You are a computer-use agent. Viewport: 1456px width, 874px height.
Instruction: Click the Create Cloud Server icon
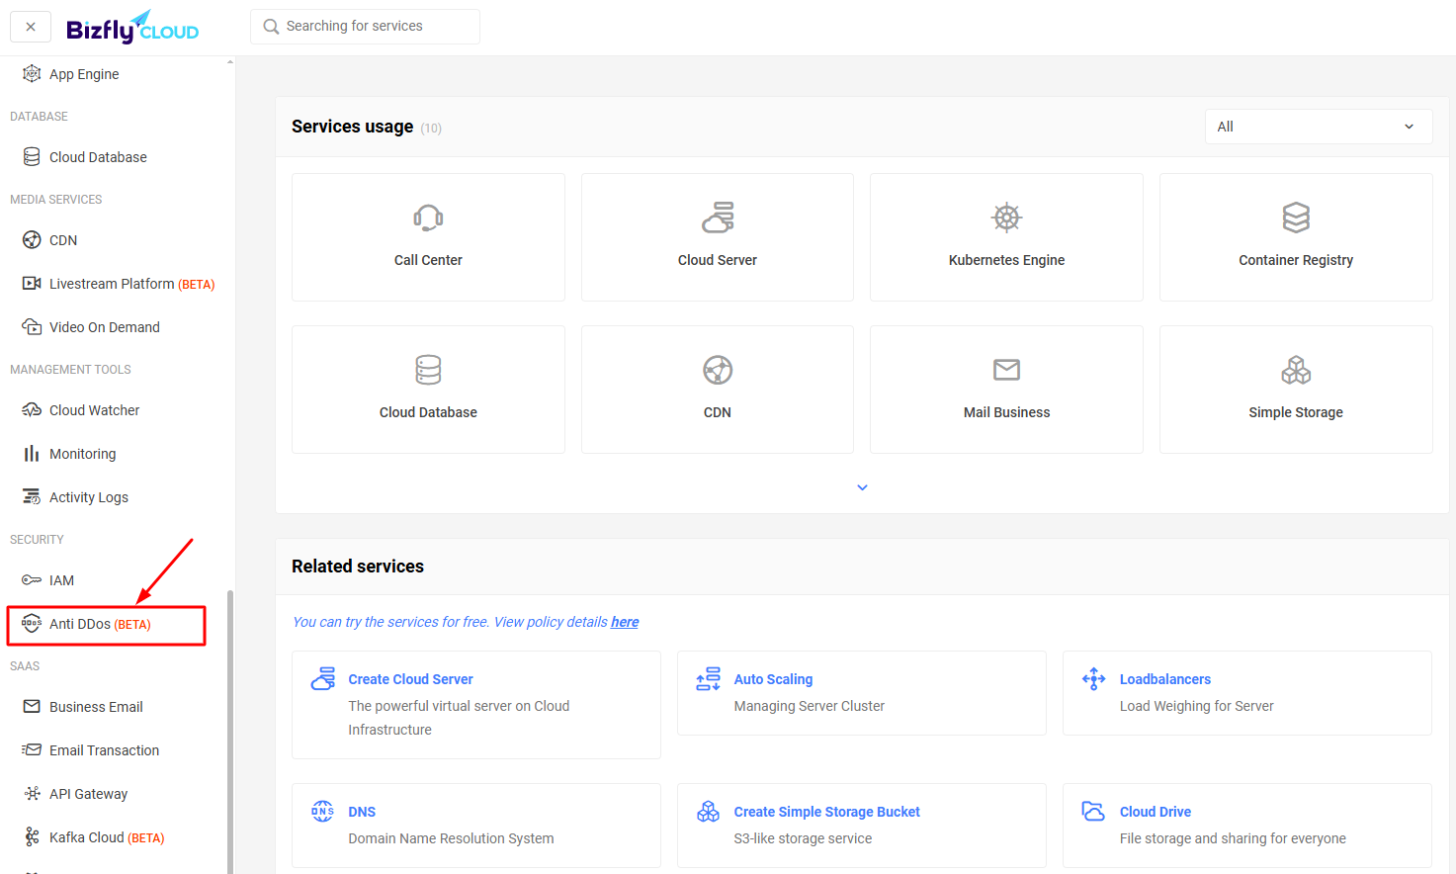pyautogui.click(x=322, y=678)
